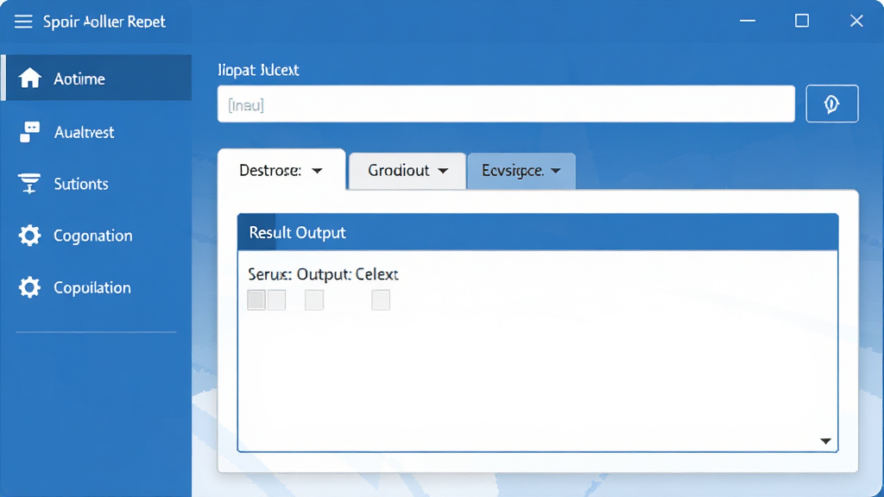The width and height of the screenshot is (884, 497).
Task: Enable the checkbox under Celext
Action: click(381, 299)
